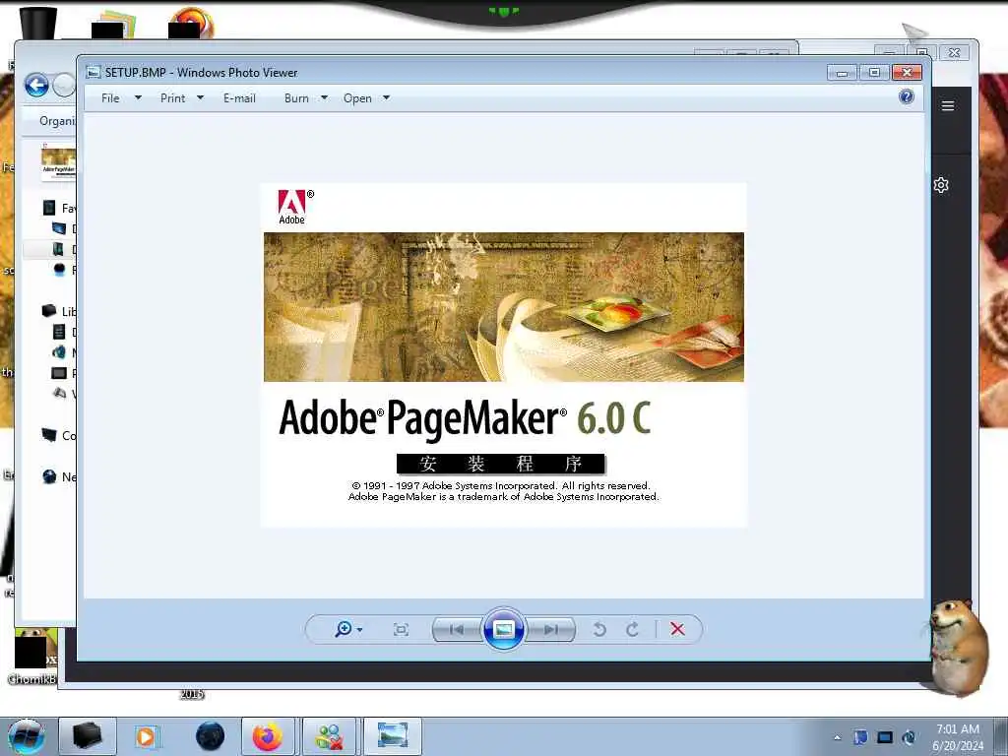Open the messenger people taskbar icon
Image resolution: width=1008 pixels, height=756 pixels.
(329, 736)
